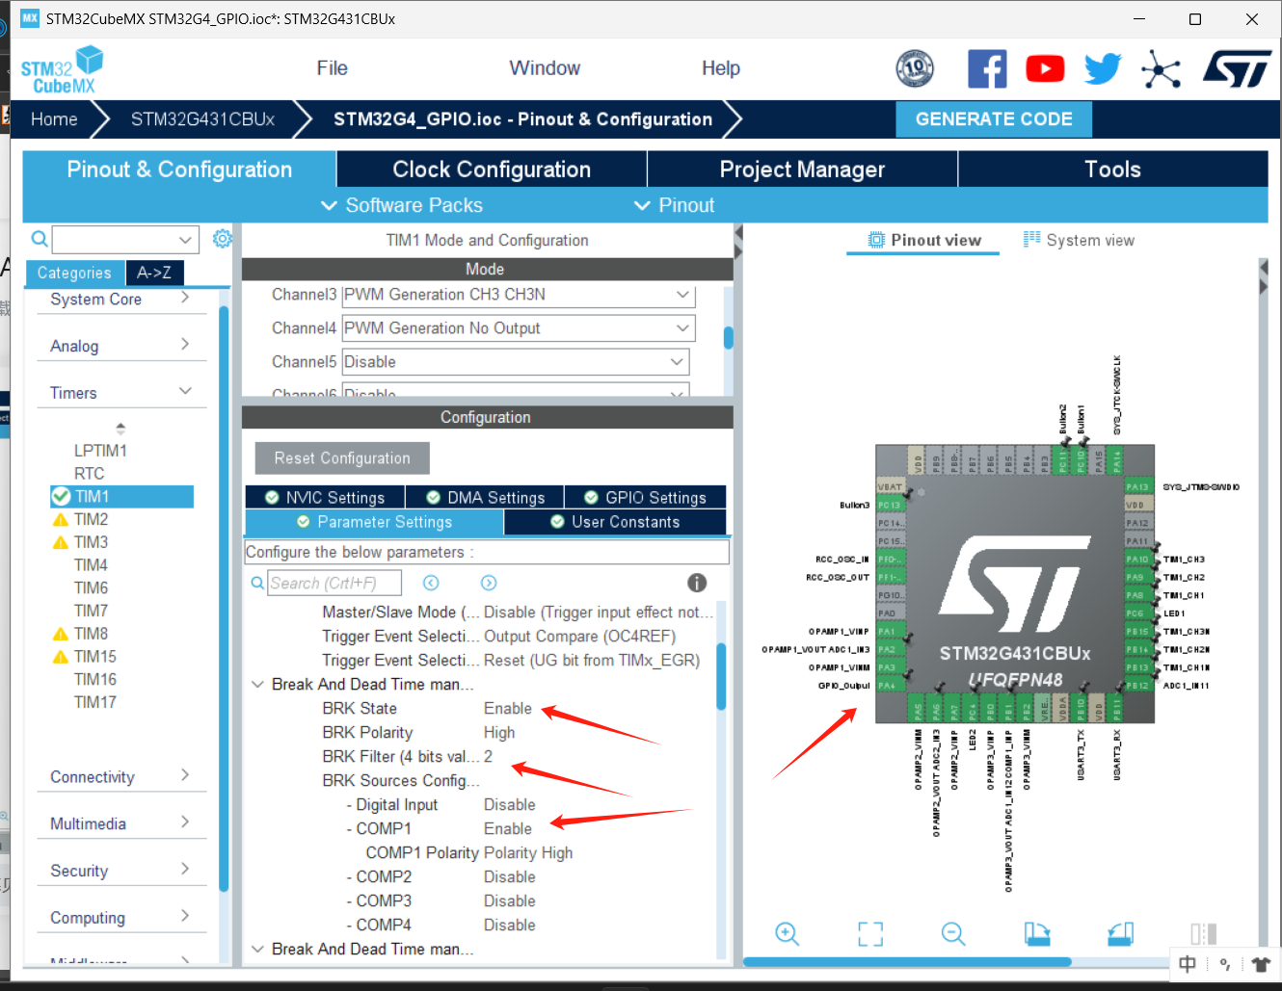Open the categories settings gear icon
Screen dimensions: 1282x991
point(223,239)
